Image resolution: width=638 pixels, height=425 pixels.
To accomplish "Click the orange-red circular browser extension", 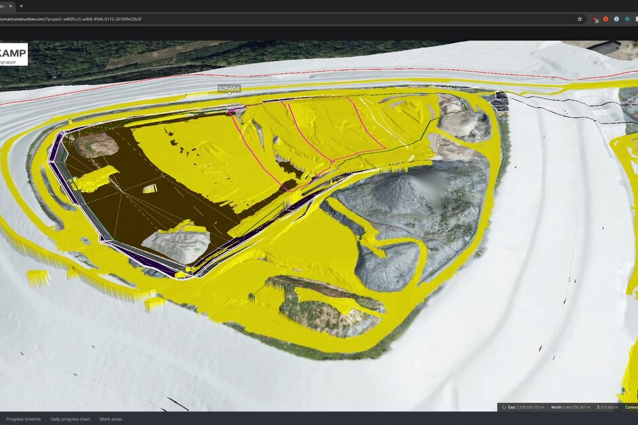I will 606,19.
